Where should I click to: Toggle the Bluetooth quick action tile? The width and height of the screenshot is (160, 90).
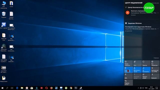[x=155, y=76]
